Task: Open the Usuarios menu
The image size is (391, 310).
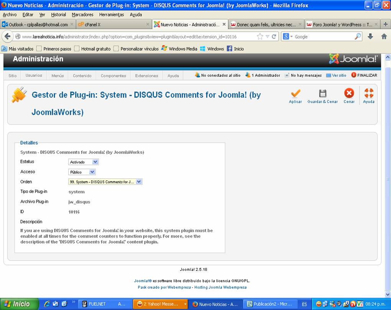Action: 34,75
